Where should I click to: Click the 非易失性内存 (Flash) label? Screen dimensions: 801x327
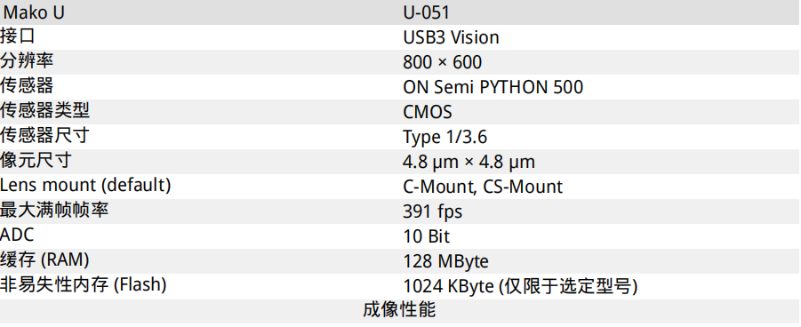(84, 284)
